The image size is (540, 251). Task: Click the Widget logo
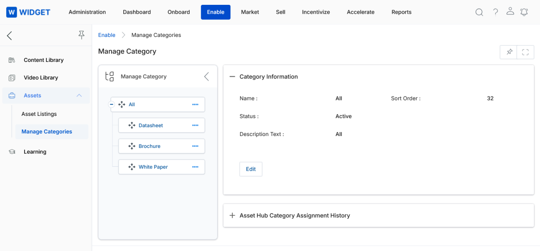tap(28, 12)
